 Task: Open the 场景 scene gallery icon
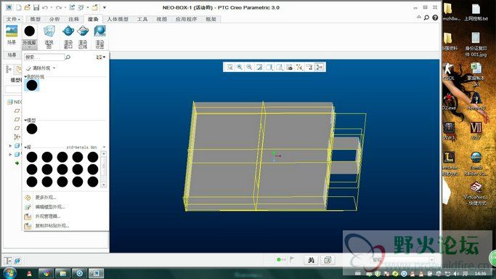coord(12,35)
